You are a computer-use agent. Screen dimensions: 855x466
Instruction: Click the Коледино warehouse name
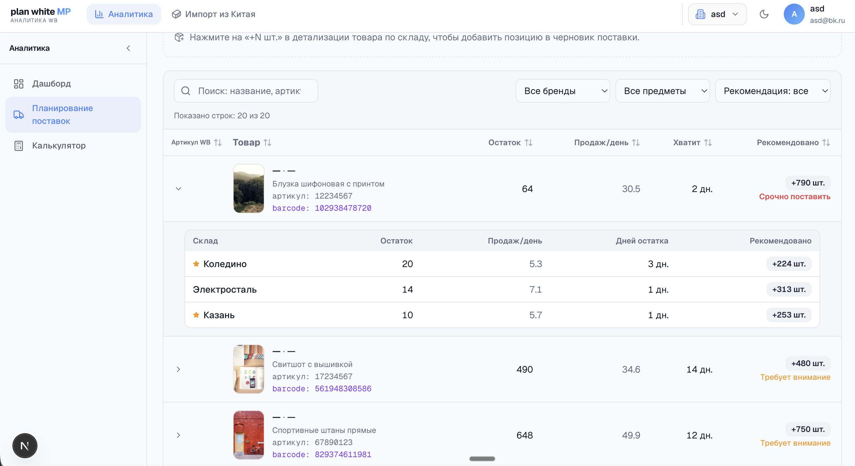coord(225,264)
